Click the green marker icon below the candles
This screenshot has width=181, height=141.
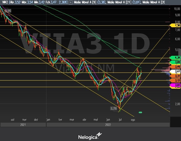pyautogui.click(x=140, y=112)
